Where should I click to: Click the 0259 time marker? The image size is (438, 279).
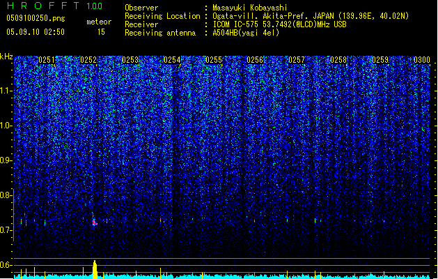point(380,60)
